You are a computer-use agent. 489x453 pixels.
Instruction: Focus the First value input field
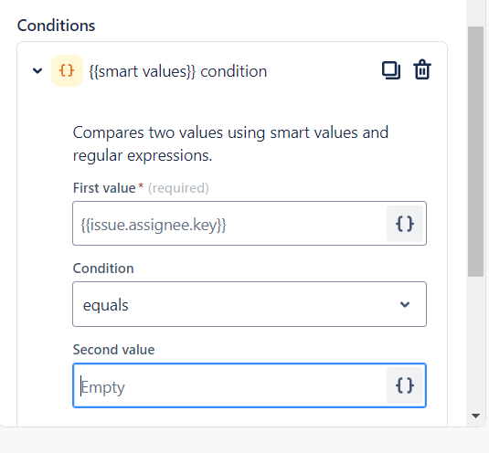pyautogui.click(x=229, y=224)
